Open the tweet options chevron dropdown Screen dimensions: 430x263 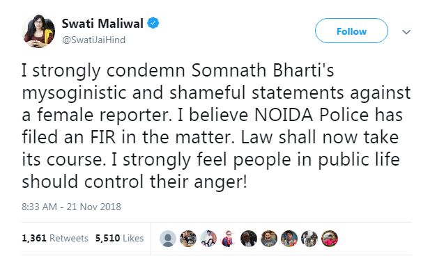pyautogui.click(x=406, y=32)
